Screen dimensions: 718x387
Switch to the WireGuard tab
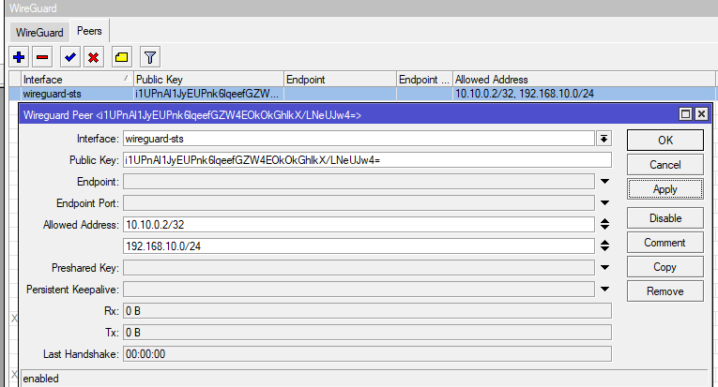pyautogui.click(x=39, y=33)
